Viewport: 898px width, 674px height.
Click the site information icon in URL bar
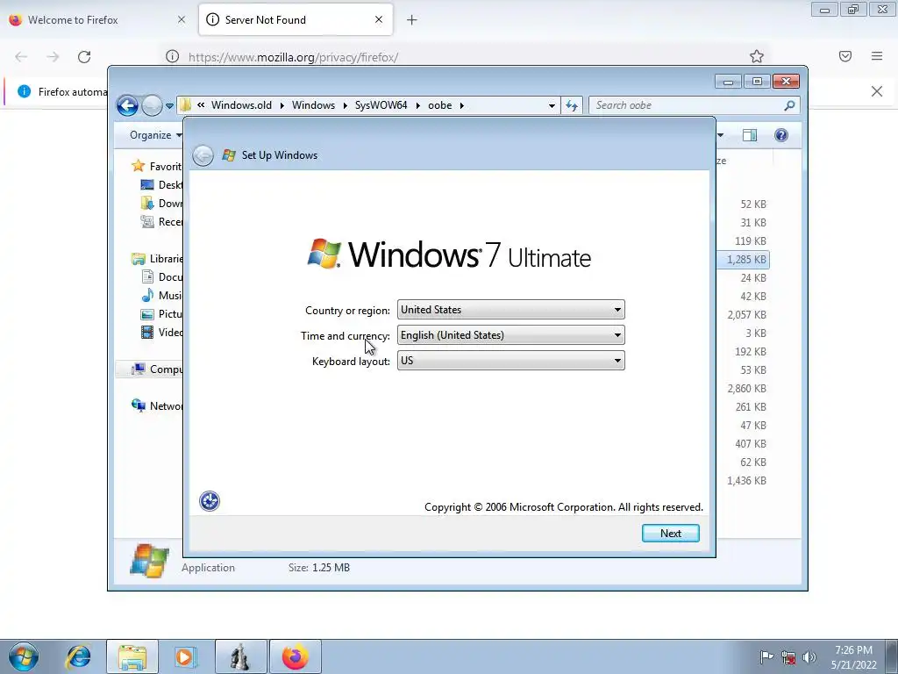(173, 56)
